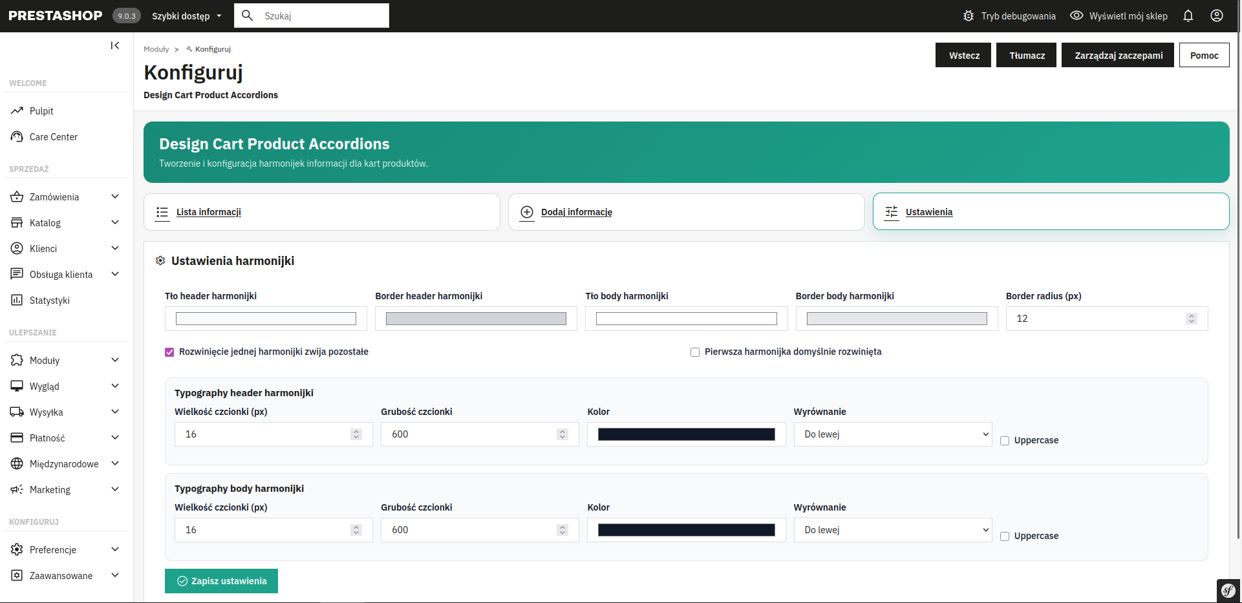
Task: Click the search magnifier icon
Action: pyautogui.click(x=247, y=16)
